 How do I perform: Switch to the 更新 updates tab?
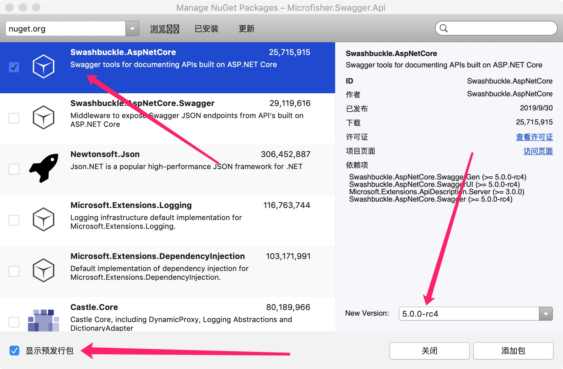(247, 29)
